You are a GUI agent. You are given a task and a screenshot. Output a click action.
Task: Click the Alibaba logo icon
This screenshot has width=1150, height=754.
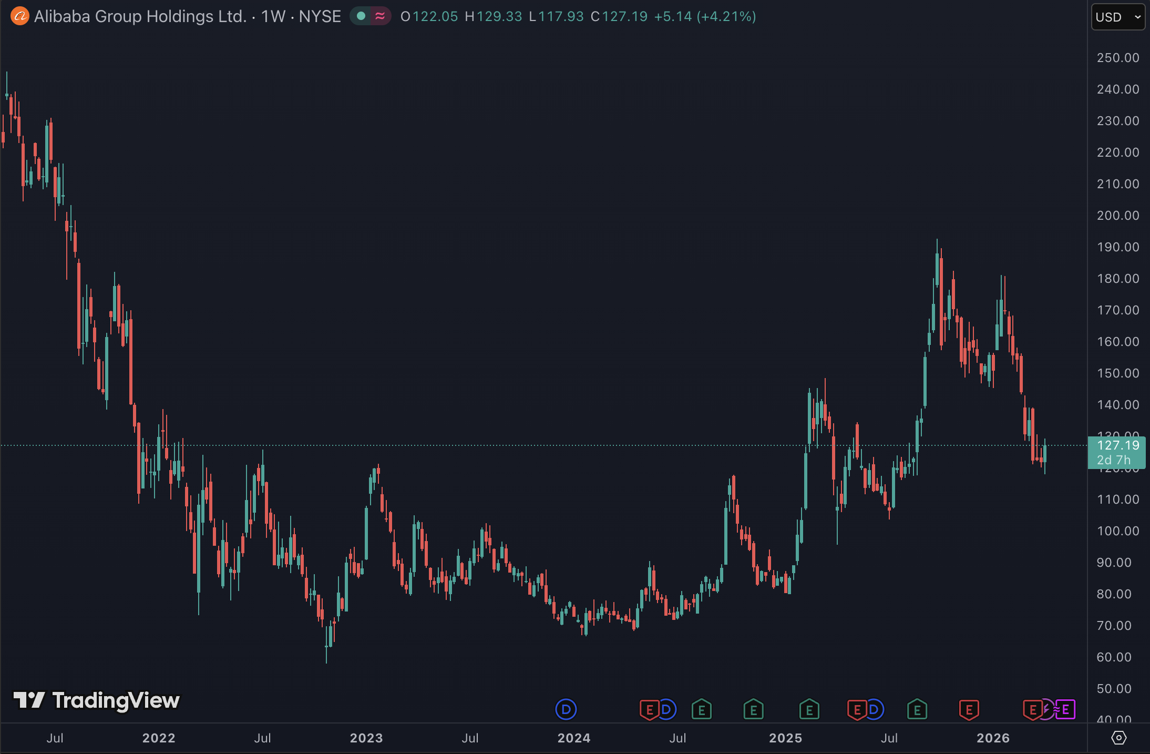point(20,16)
